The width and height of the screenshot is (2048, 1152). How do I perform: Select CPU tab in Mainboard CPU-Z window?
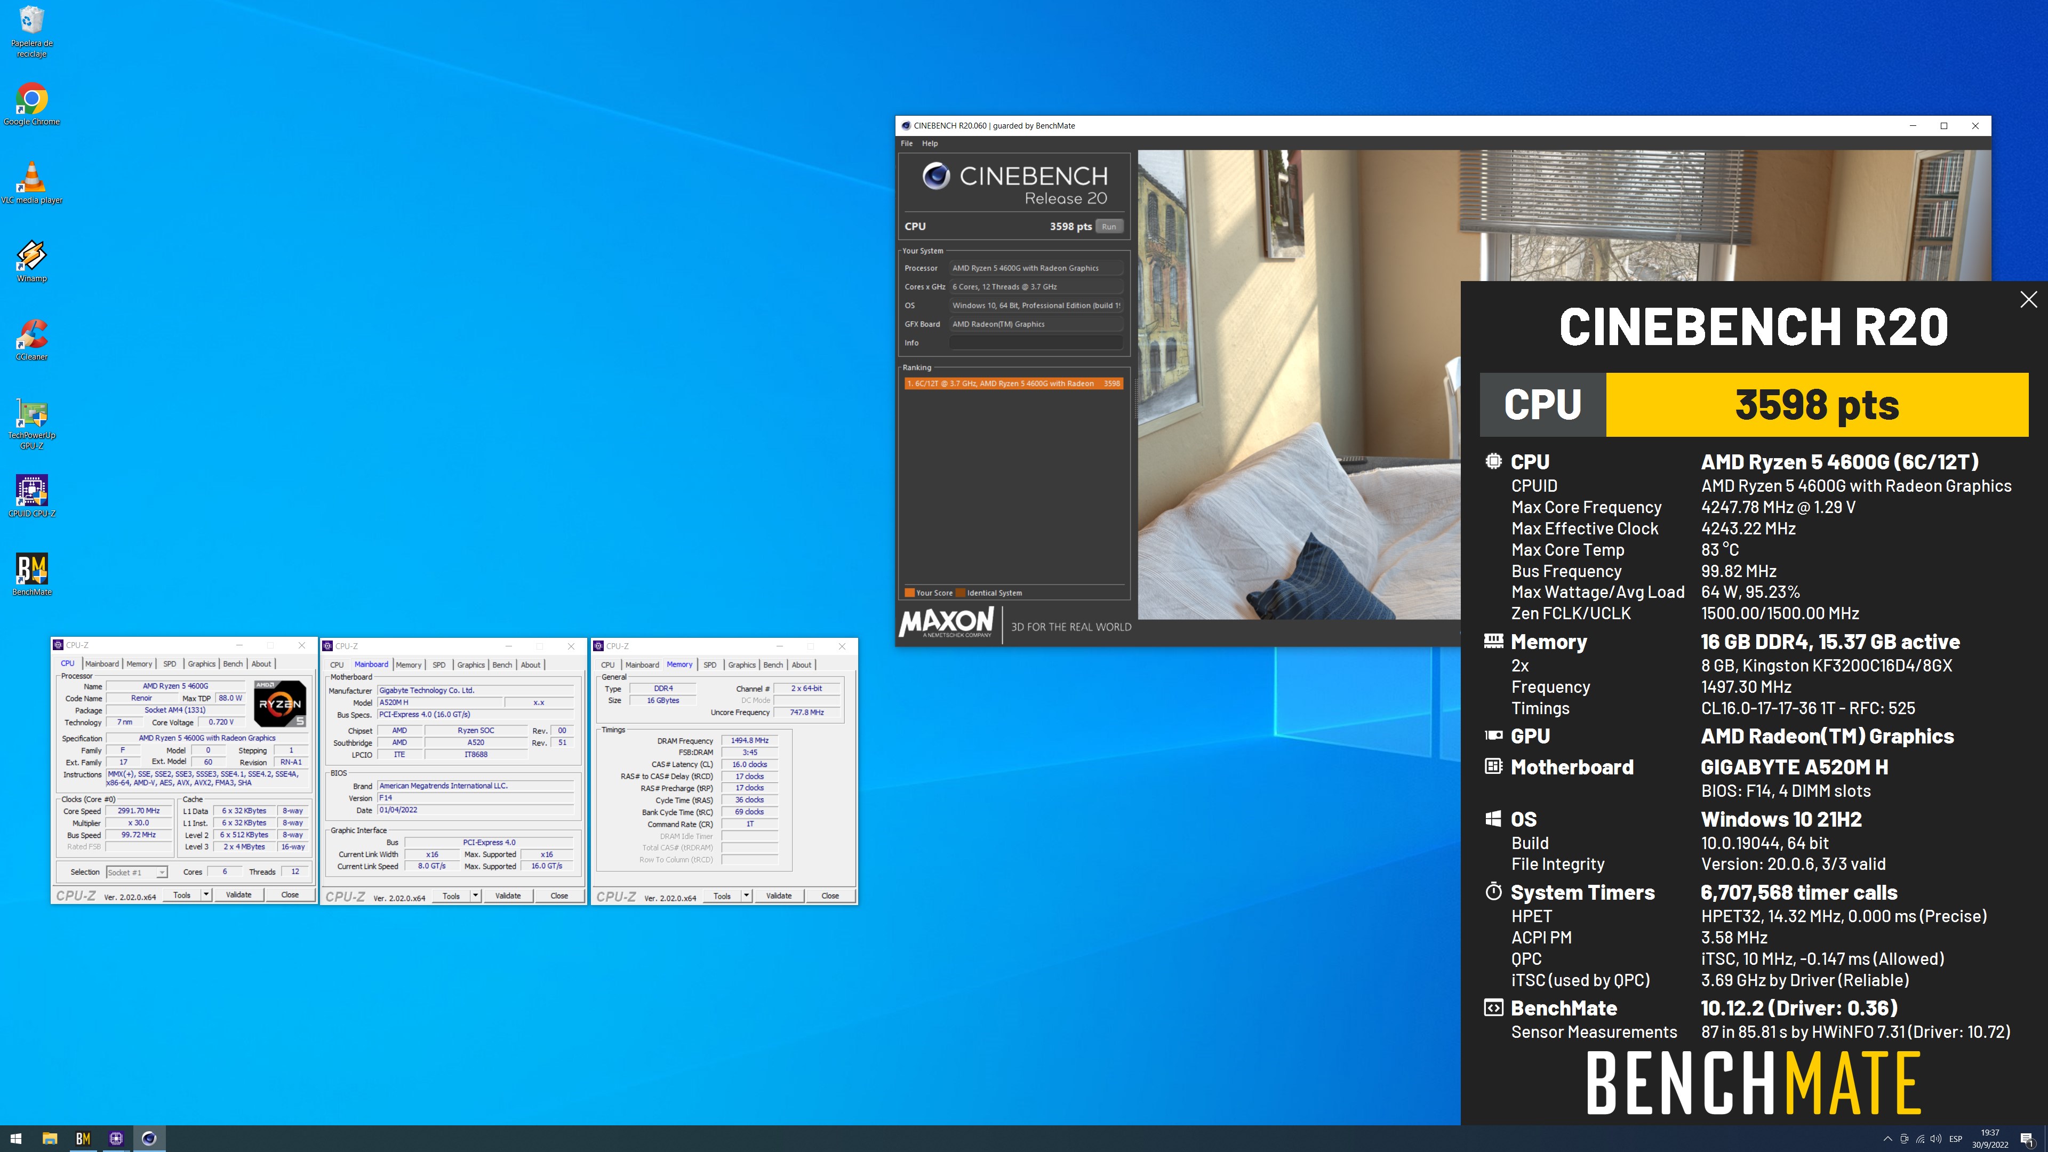(x=337, y=665)
